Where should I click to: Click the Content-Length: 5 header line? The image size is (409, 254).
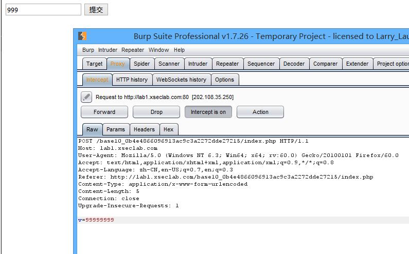coord(109,191)
